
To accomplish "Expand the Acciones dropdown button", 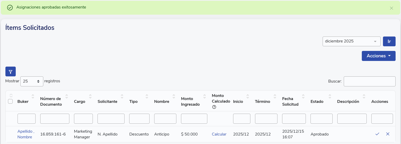I will pyautogui.click(x=378, y=56).
